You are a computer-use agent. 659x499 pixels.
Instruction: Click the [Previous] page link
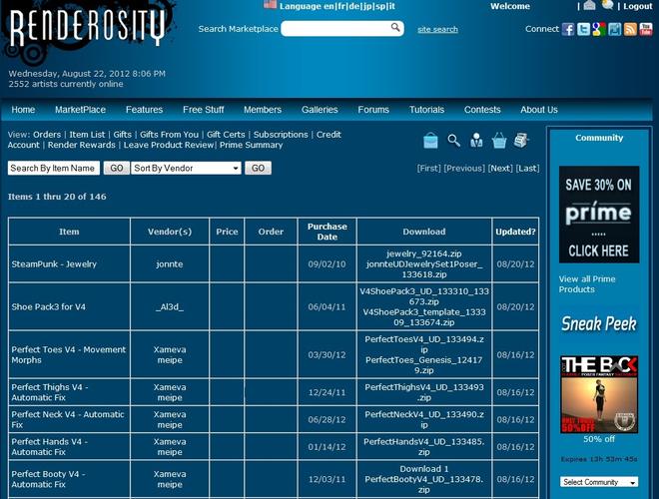pyautogui.click(x=464, y=168)
